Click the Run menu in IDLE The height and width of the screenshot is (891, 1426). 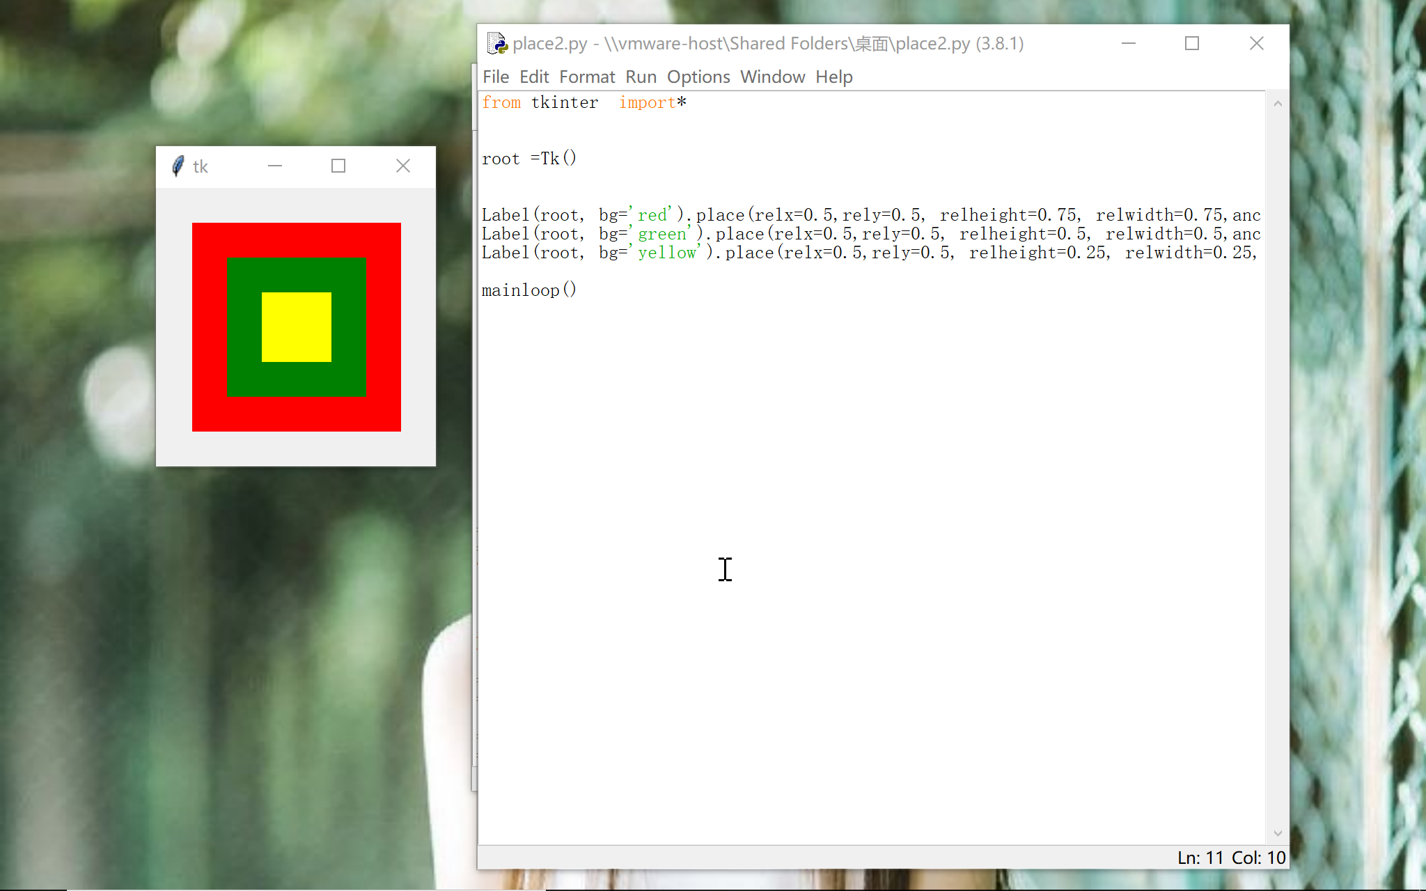click(x=640, y=77)
